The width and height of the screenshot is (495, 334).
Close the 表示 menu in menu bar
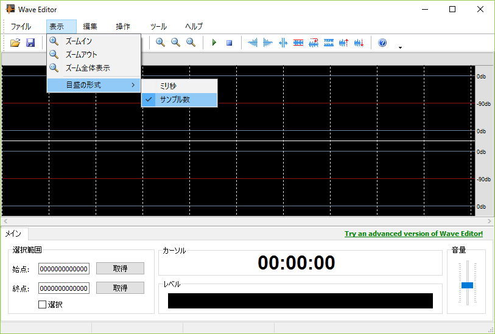click(x=61, y=27)
